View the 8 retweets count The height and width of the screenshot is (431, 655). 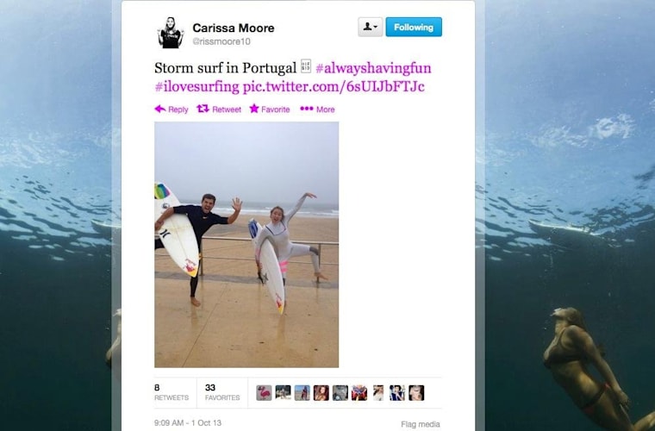[x=172, y=392]
